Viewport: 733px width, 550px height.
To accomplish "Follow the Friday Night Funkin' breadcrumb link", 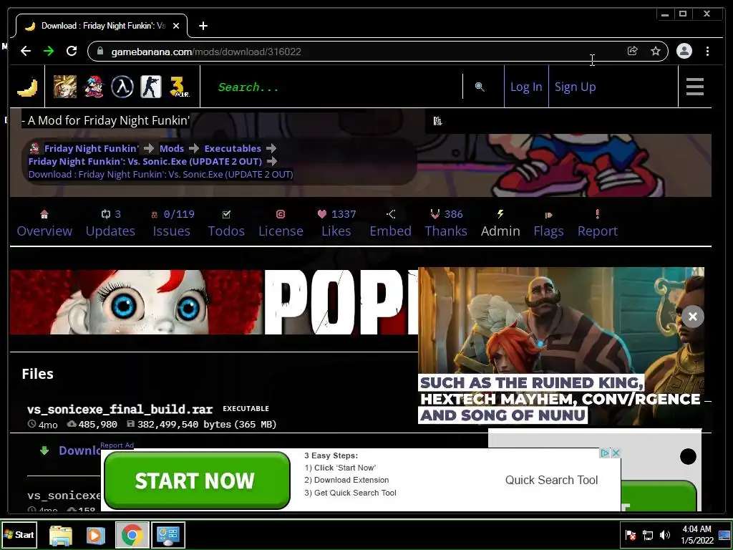I will (x=91, y=148).
